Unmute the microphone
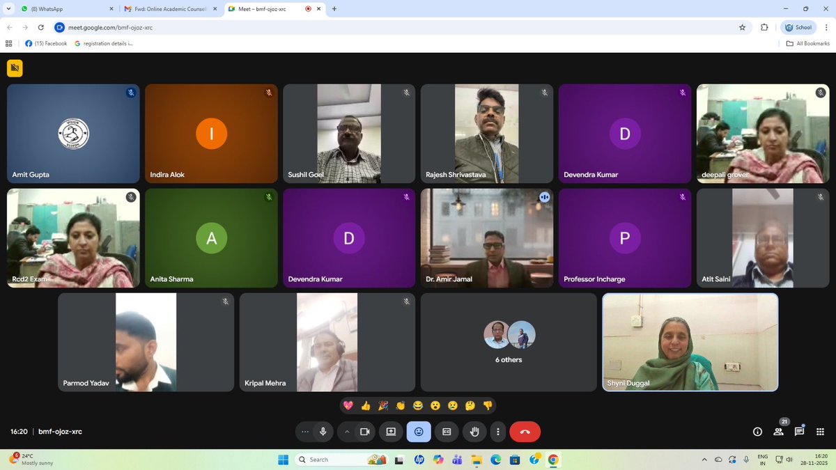This screenshot has width=836, height=470. point(324,432)
